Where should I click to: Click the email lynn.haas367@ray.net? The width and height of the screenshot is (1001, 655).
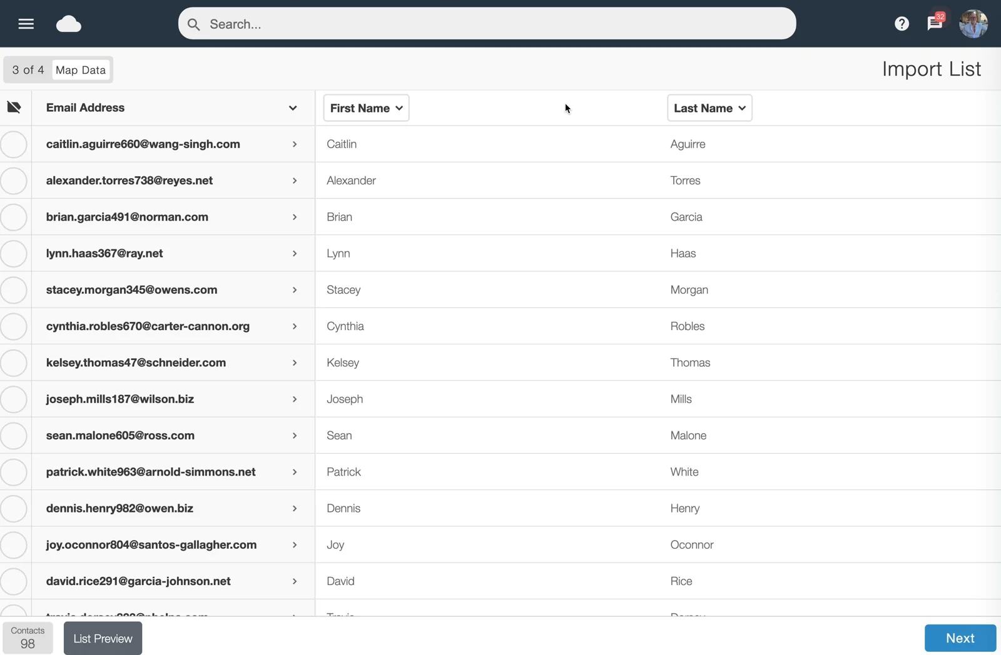tap(104, 254)
